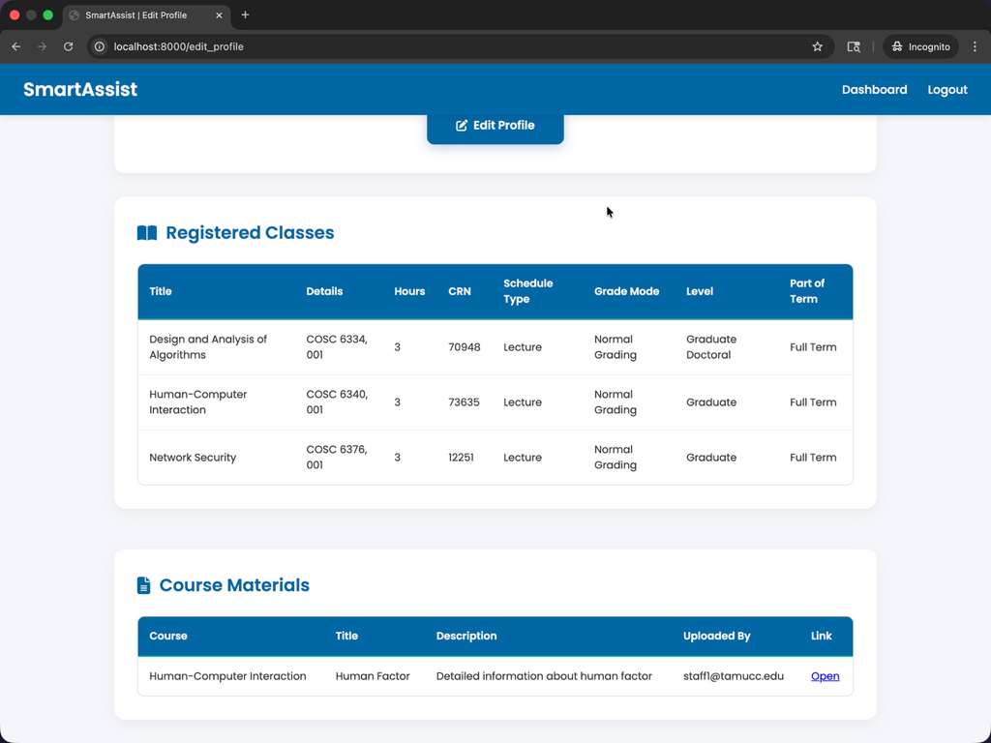Image resolution: width=991 pixels, height=743 pixels.
Task: Click the book icon beside Registered Classes
Action: pos(147,232)
